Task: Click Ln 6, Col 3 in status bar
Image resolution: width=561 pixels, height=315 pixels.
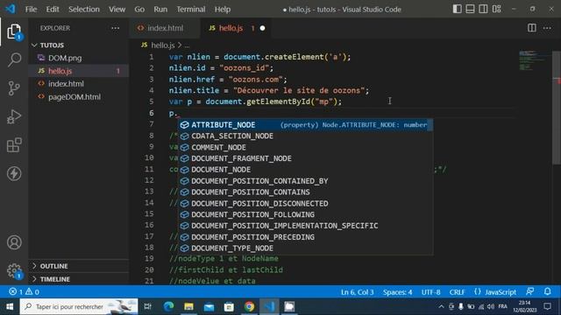Action: point(357,292)
